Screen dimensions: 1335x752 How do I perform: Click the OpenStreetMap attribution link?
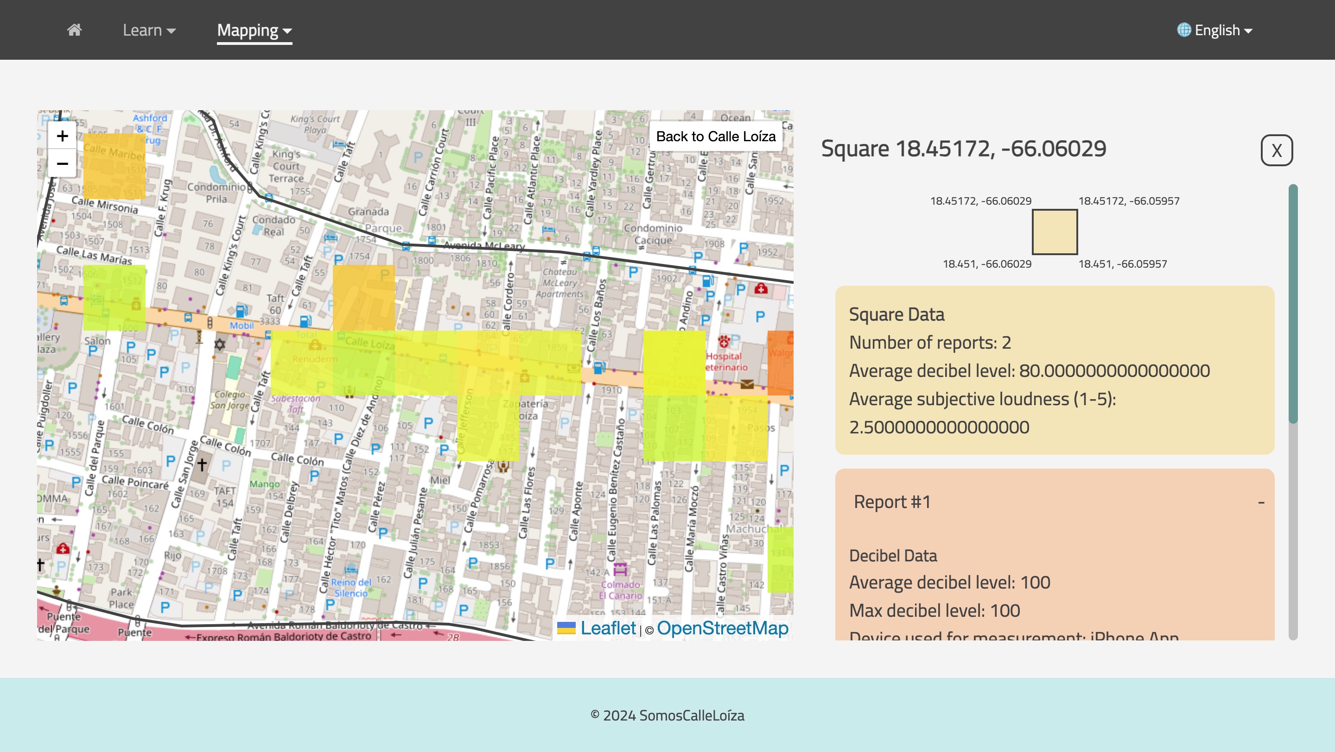(722, 627)
